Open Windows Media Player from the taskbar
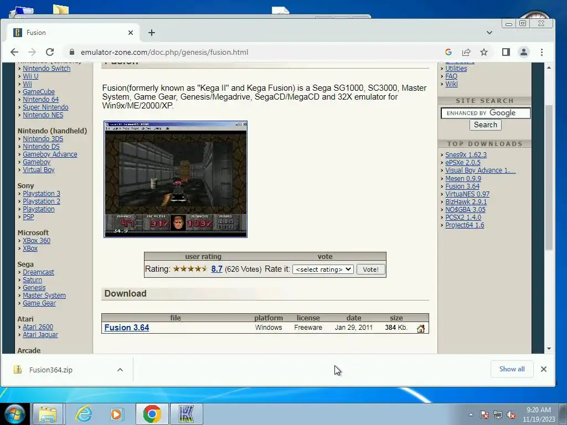The image size is (567, 425). pos(116,414)
